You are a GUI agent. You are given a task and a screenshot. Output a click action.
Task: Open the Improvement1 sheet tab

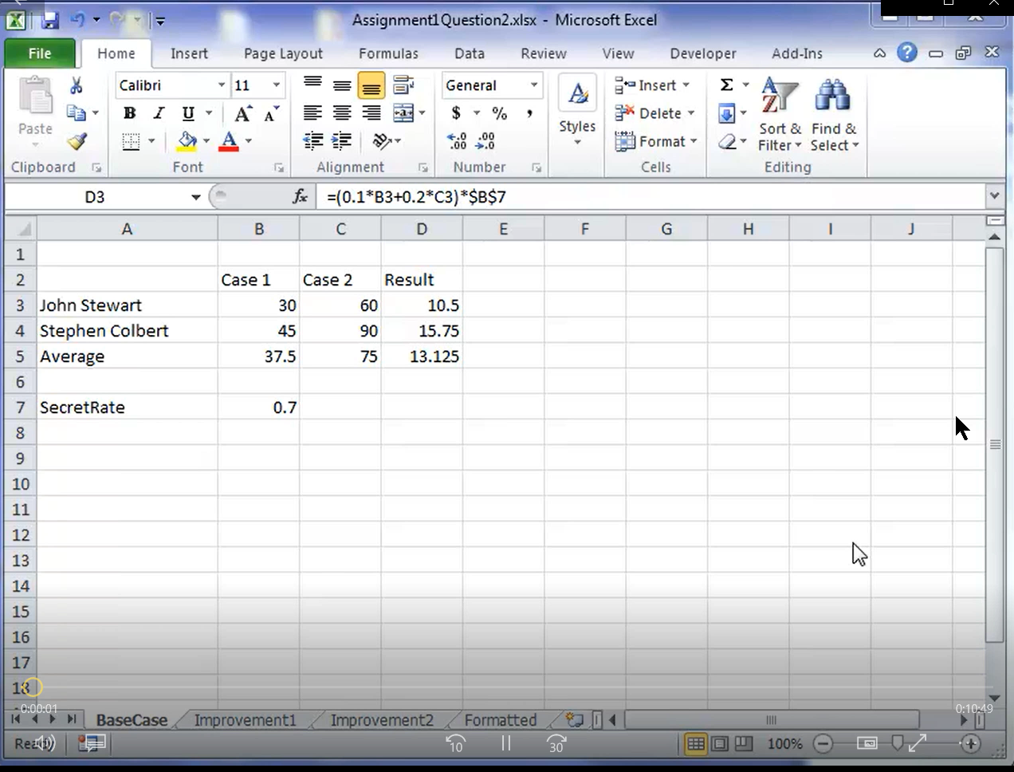coord(245,720)
